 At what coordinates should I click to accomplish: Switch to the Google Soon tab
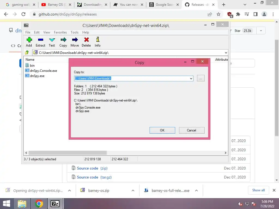(x=164, y=5)
